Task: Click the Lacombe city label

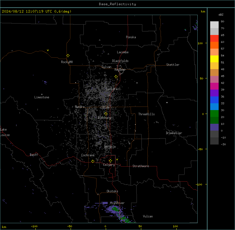Action: (123, 52)
